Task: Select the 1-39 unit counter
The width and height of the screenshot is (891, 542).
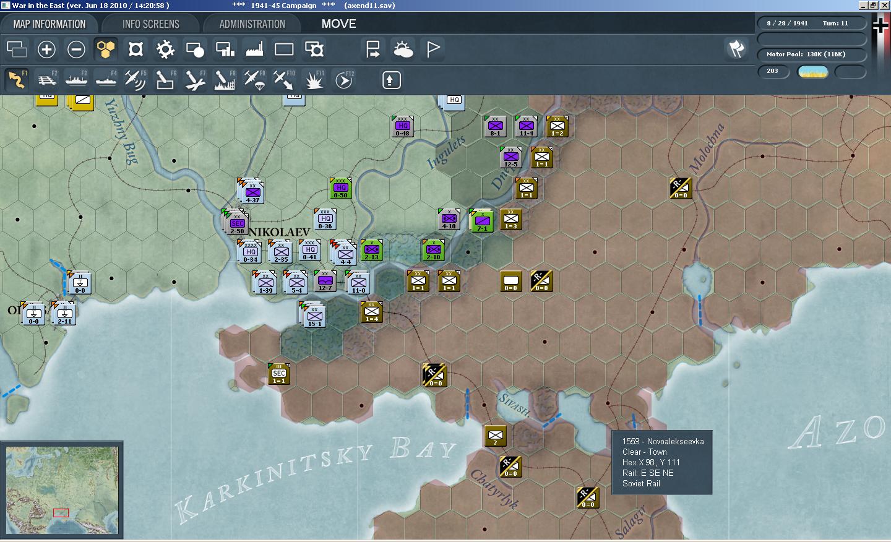Action: 265,283
